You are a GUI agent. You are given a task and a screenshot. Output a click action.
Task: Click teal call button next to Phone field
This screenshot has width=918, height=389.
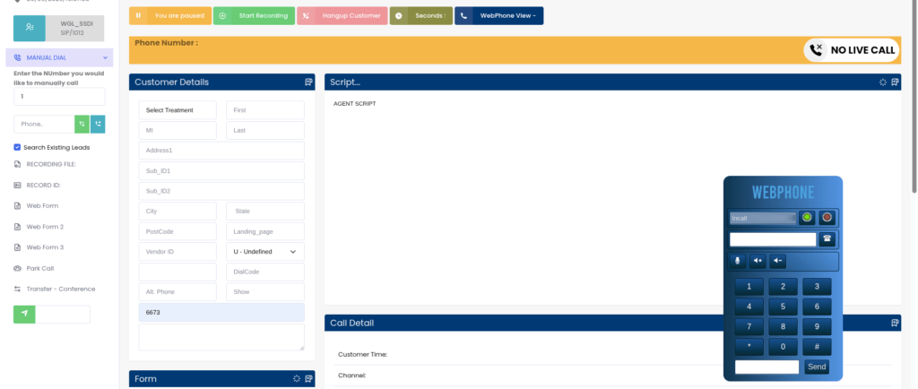click(x=98, y=124)
